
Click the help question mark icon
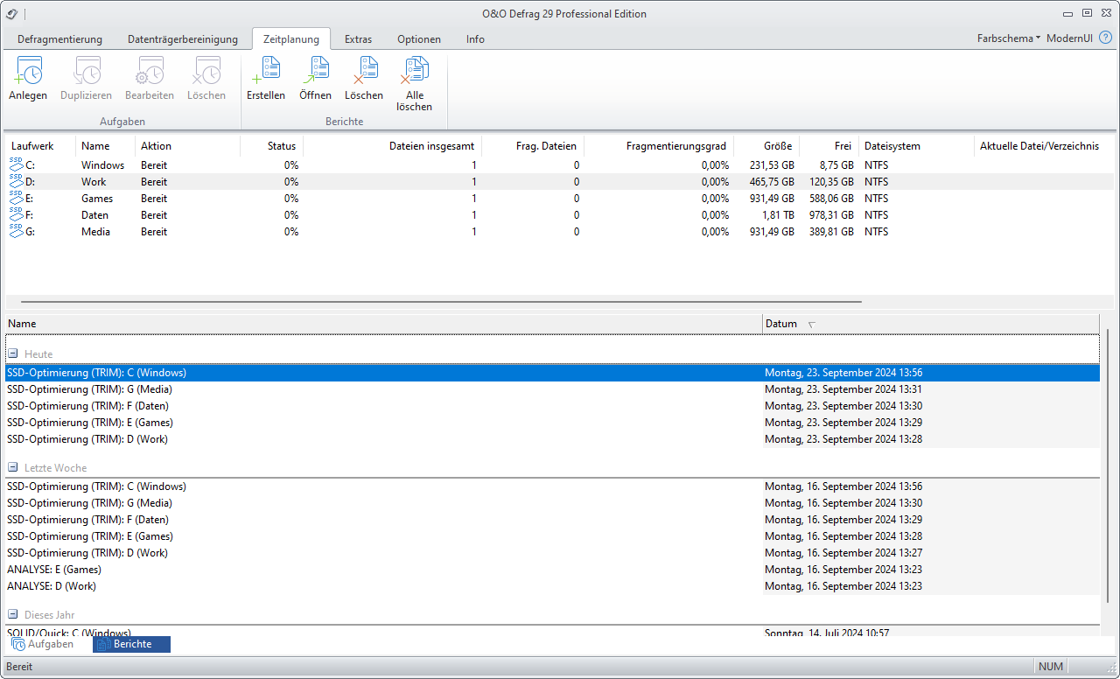pyautogui.click(x=1105, y=38)
